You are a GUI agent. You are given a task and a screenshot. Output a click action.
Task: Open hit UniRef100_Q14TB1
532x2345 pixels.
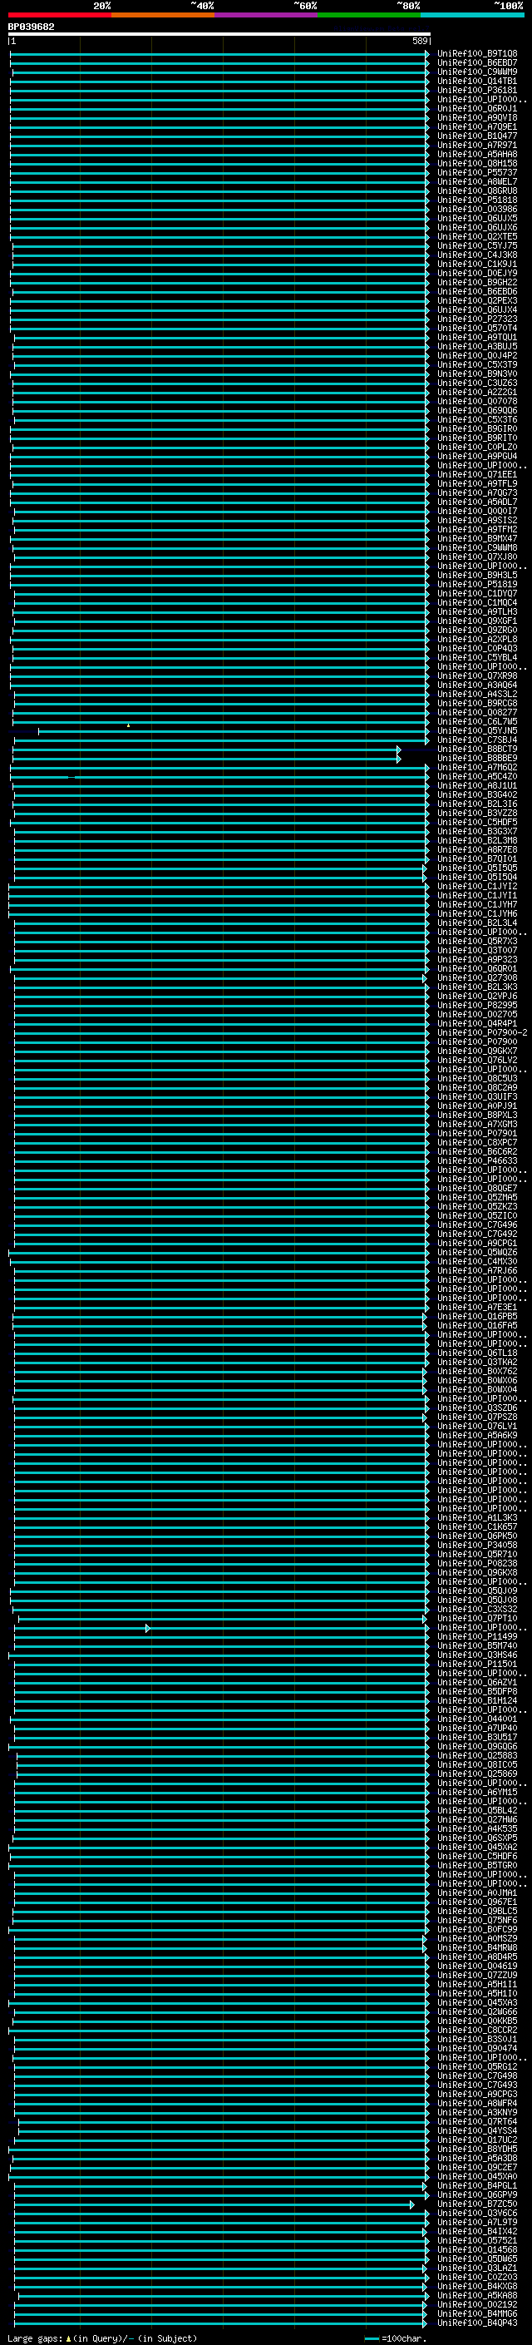[x=476, y=81]
